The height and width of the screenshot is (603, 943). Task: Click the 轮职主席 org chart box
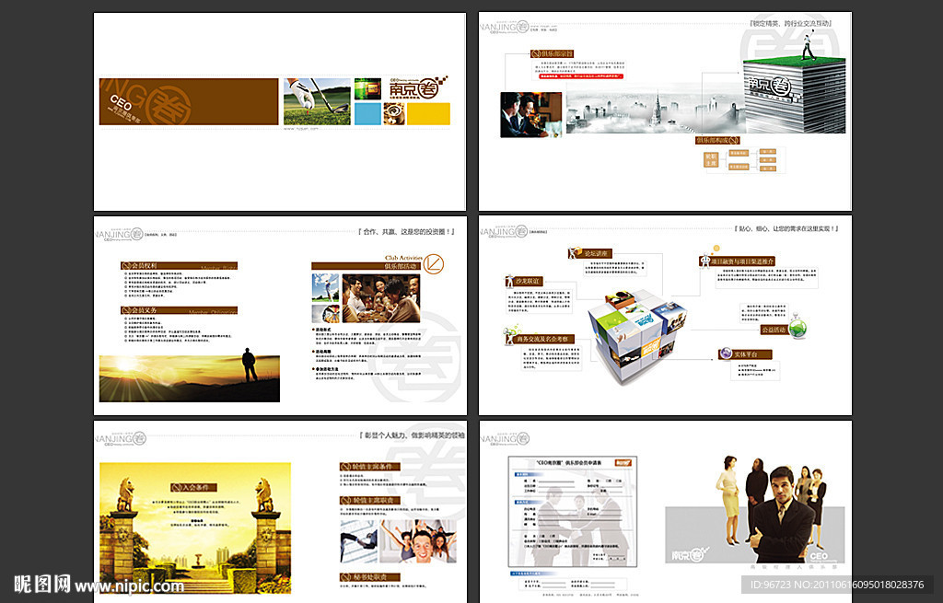pyautogui.click(x=711, y=160)
